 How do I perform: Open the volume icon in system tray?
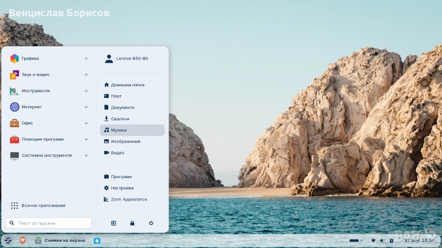(382, 240)
